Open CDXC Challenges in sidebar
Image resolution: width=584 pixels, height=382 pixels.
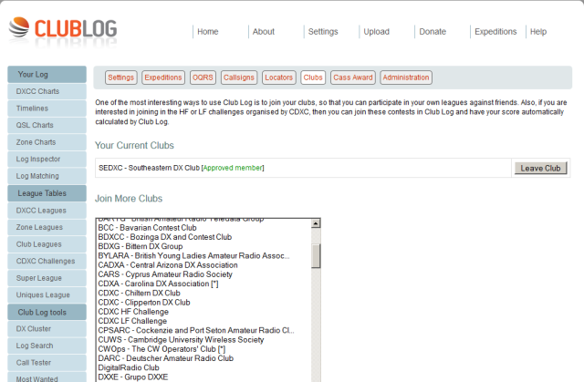tap(47, 261)
